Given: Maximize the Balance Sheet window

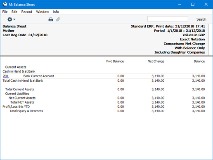Looking at the screenshot, I should pyautogui.click(x=193, y=5).
